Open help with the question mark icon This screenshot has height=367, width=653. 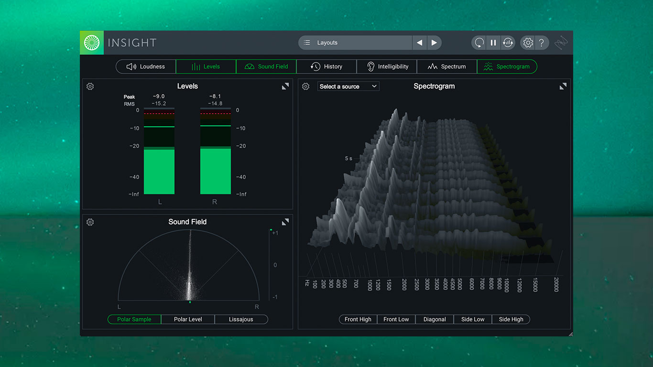coord(541,43)
